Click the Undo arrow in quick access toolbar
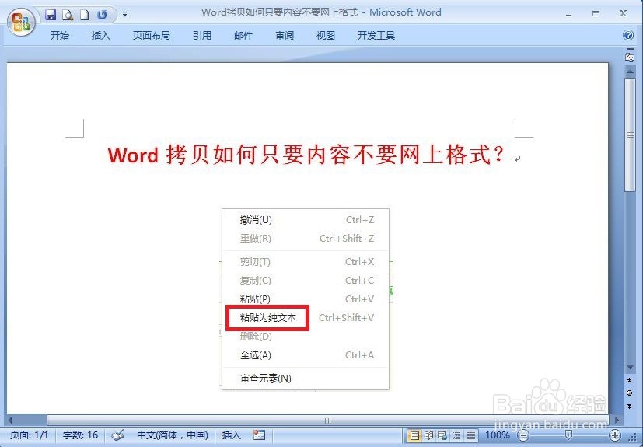This screenshot has width=643, height=447. pos(102,16)
